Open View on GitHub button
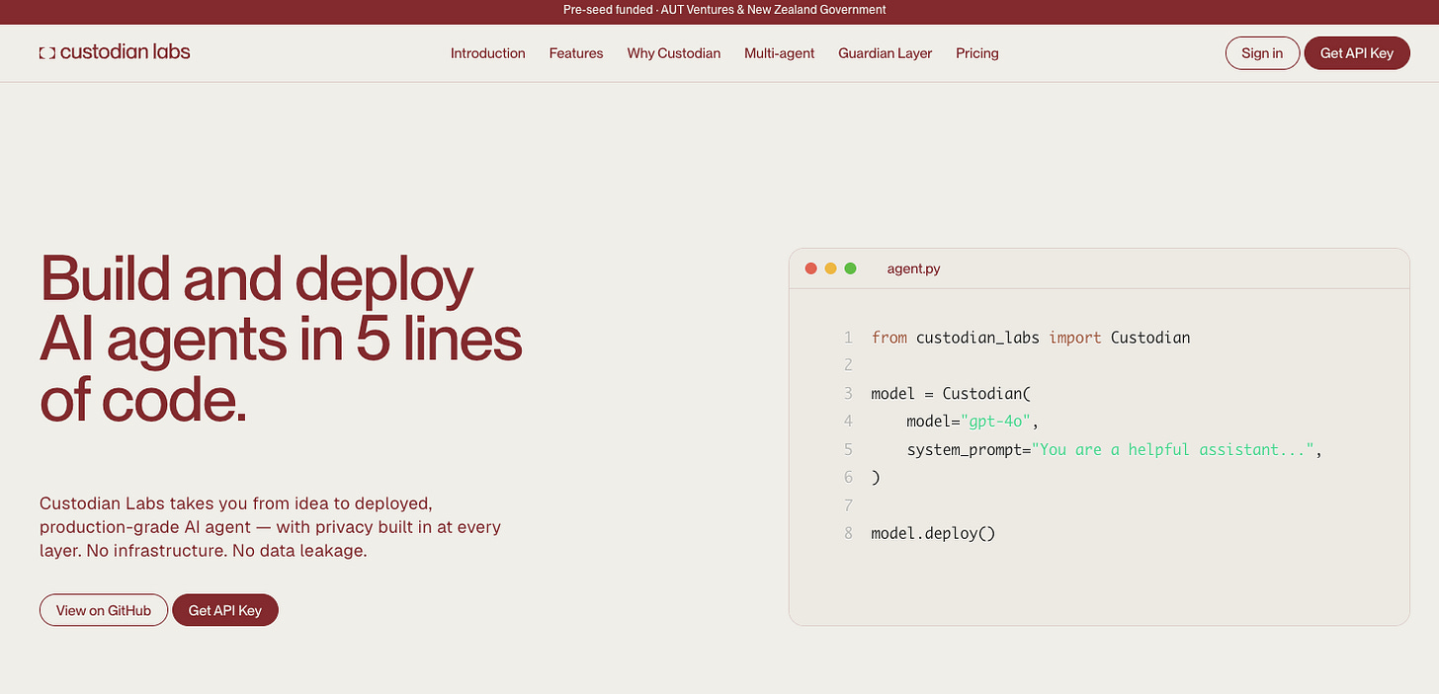Viewport: 1439px width, 694px height. tap(104, 610)
